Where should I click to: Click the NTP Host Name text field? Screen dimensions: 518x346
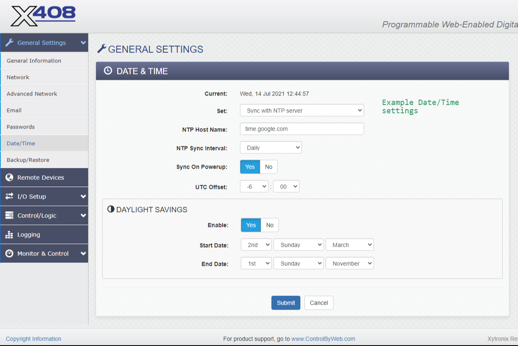[x=302, y=129]
